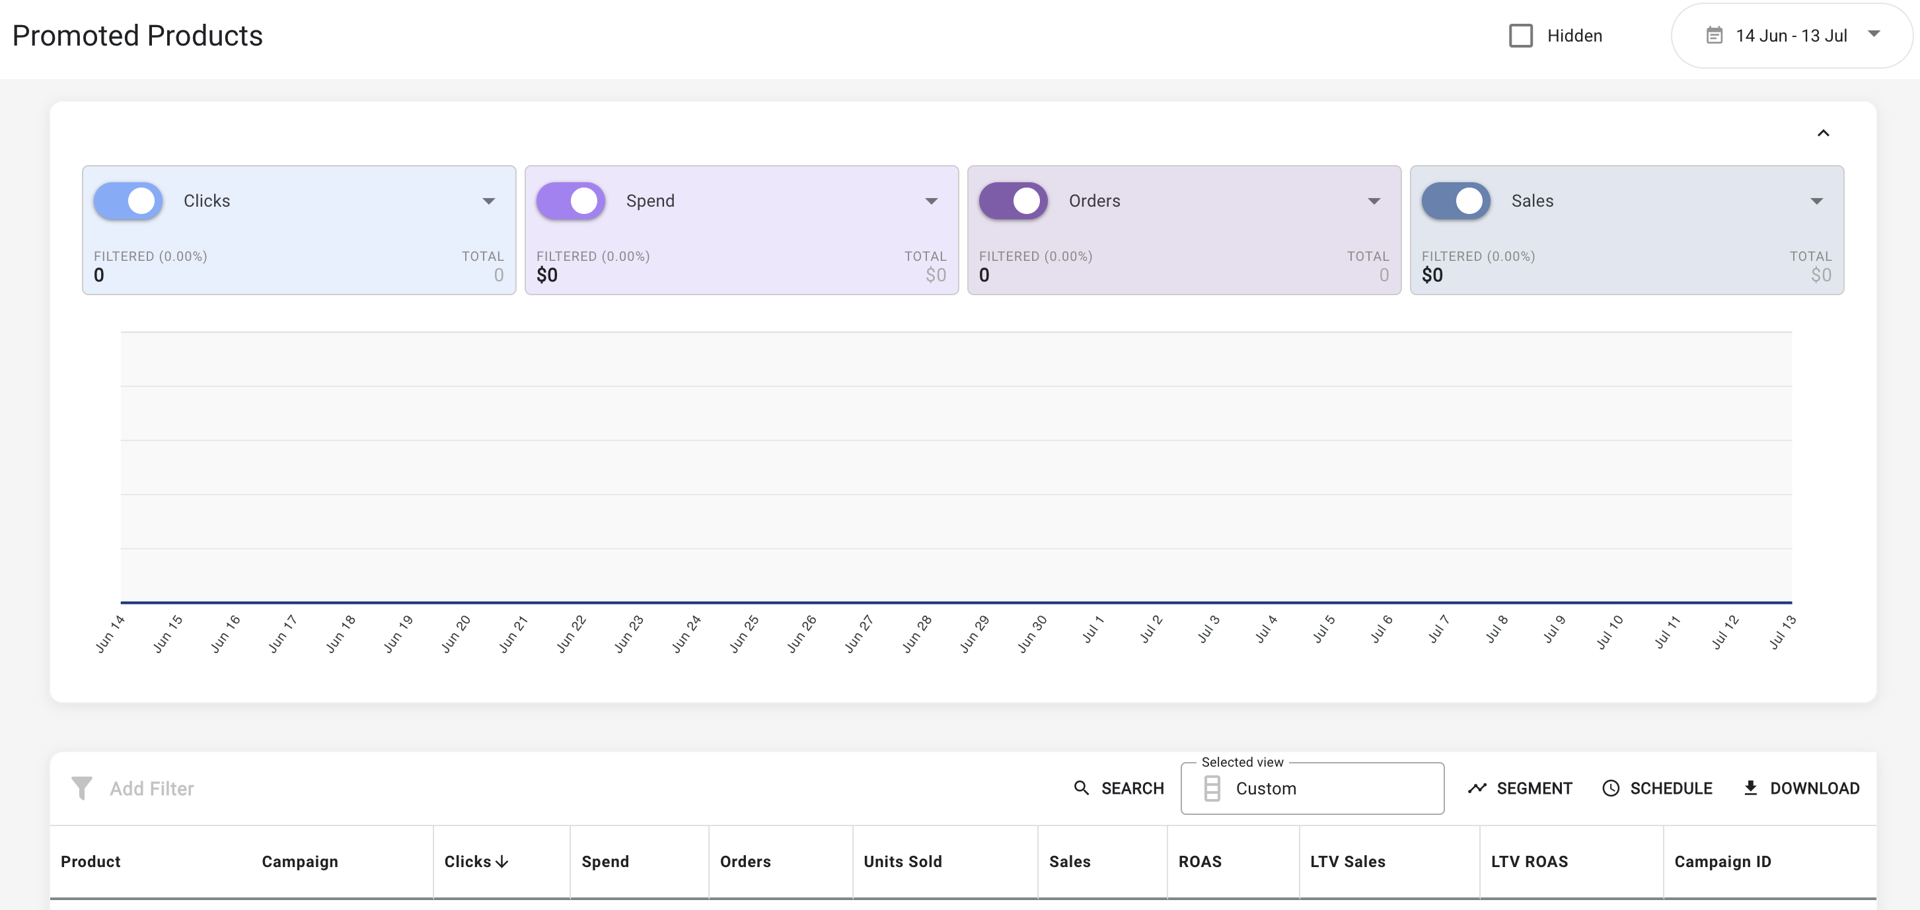Screen dimensions: 1920x910
Task: Click the Schedule clock icon
Action: pyautogui.click(x=1610, y=788)
